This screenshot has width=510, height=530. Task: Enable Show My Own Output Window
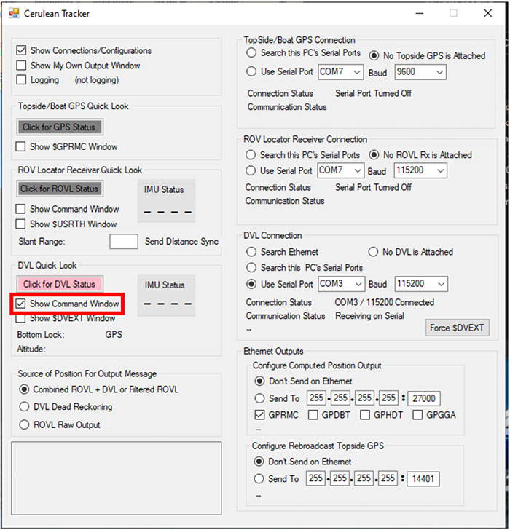pyautogui.click(x=21, y=66)
